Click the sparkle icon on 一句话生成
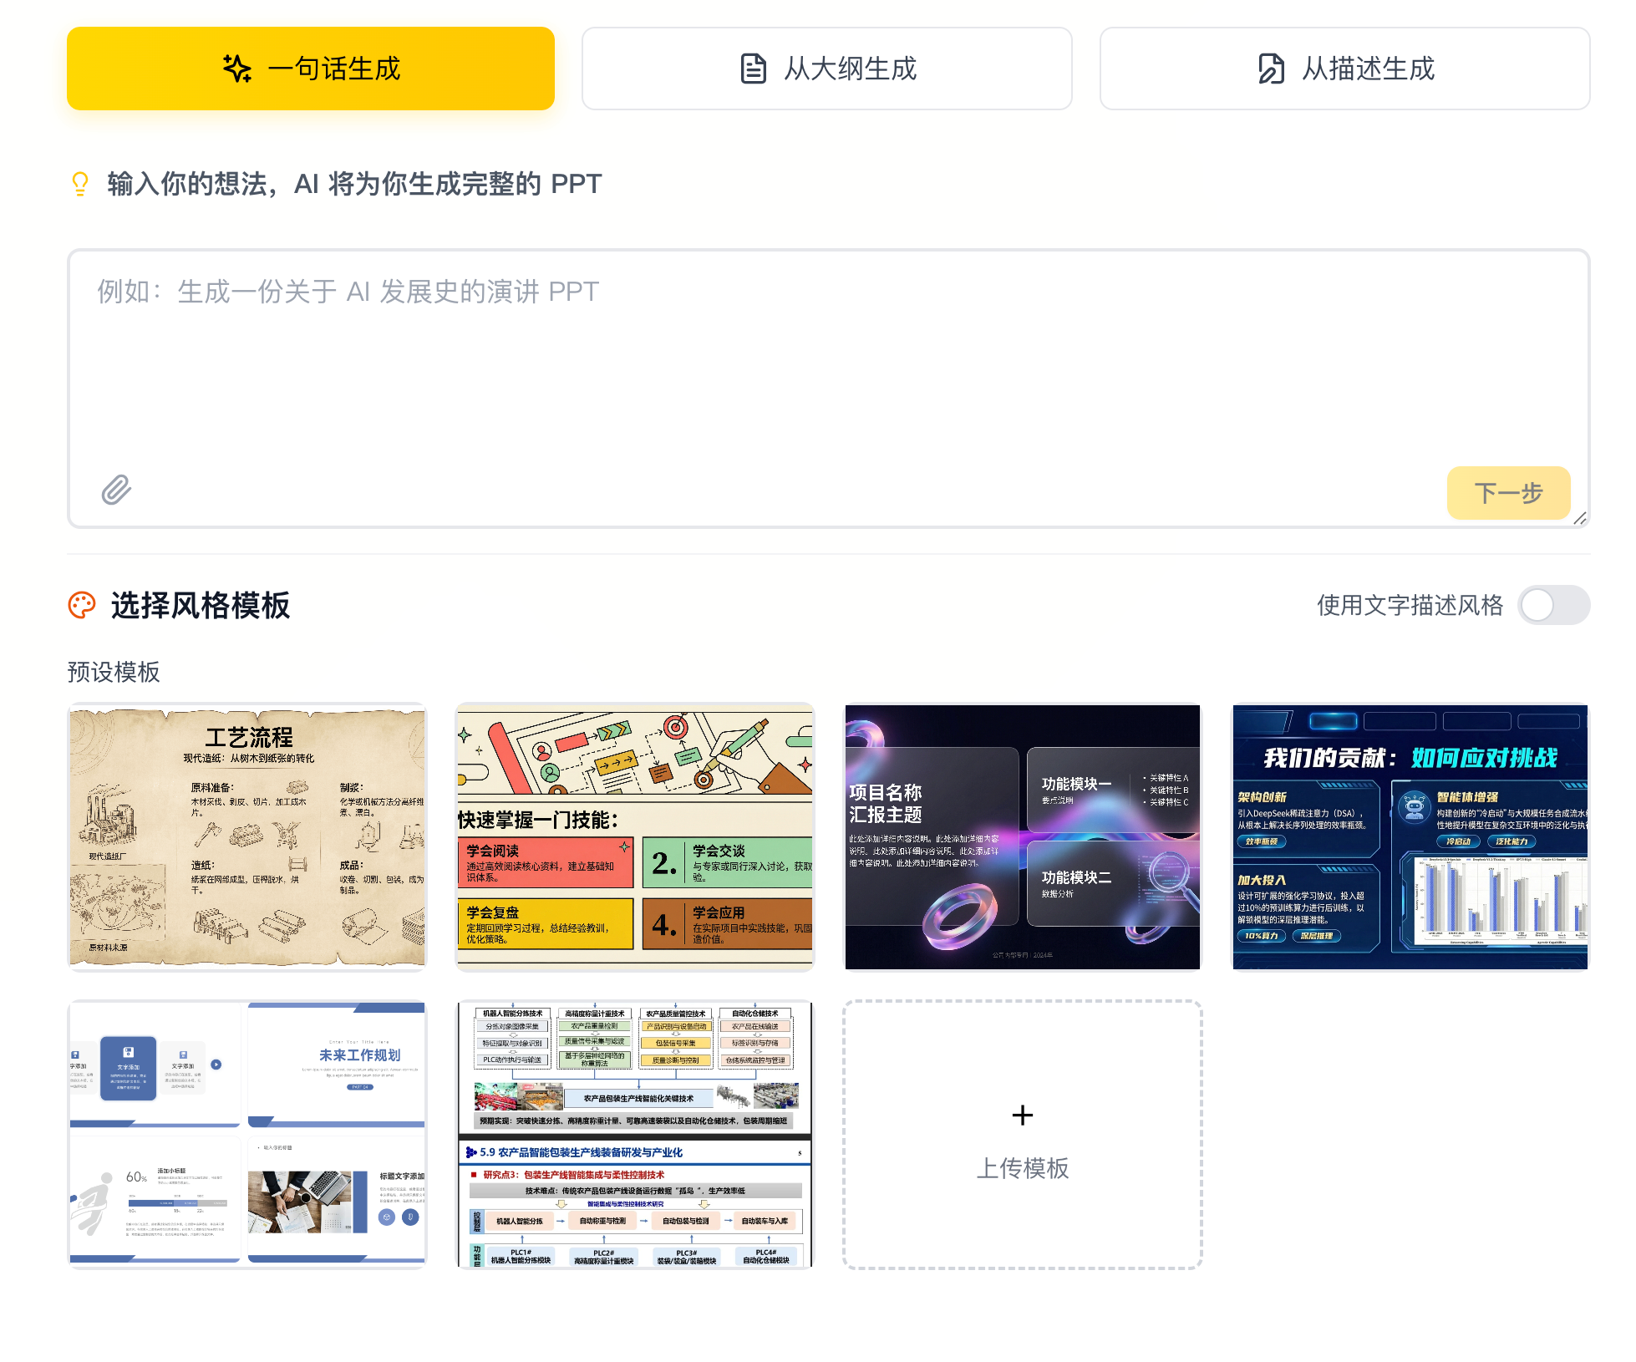 (x=237, y=69)
